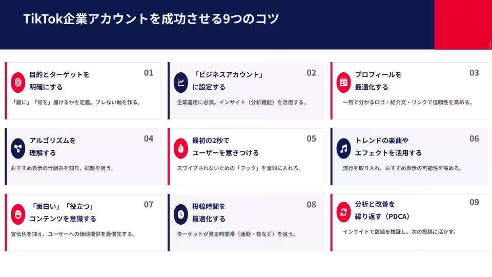Click the stopwatch icon on card 05

(181, 148)
